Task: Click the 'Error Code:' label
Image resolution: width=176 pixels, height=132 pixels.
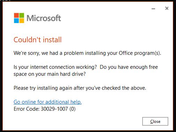Action: [26, 109]
